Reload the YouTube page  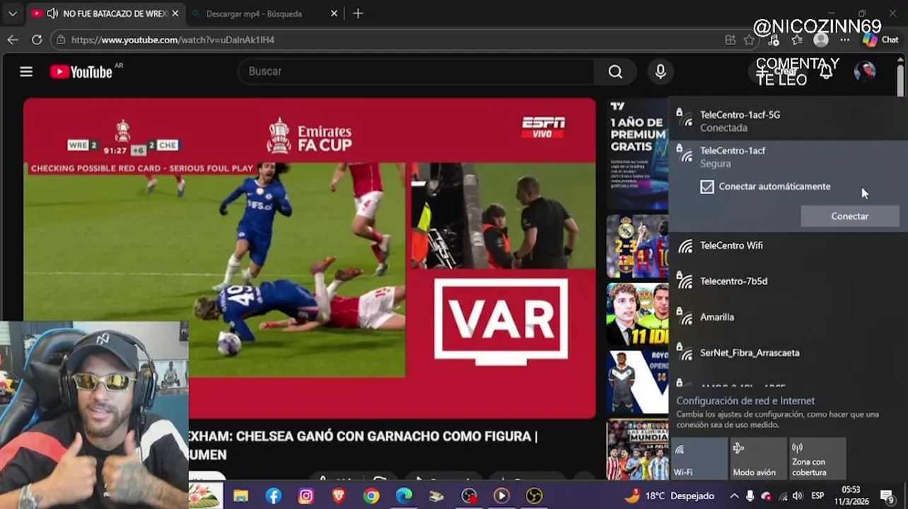37,40
